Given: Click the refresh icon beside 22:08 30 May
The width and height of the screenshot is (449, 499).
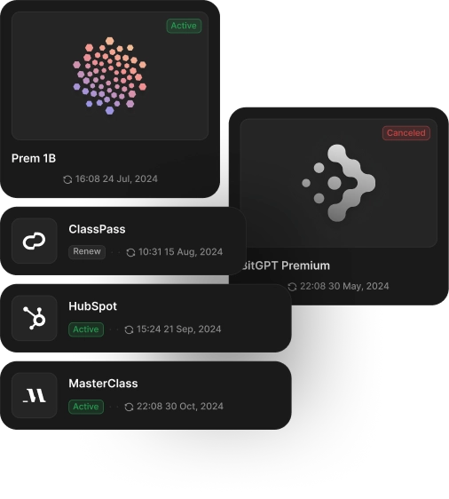Looking at the screenshot, I should 292,287.
